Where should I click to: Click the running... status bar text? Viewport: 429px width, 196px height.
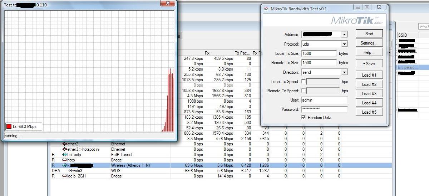(x=13, y=136)
